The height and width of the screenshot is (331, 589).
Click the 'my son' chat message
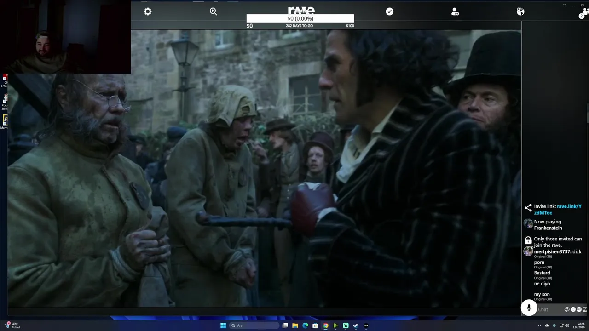click(542, 294)
